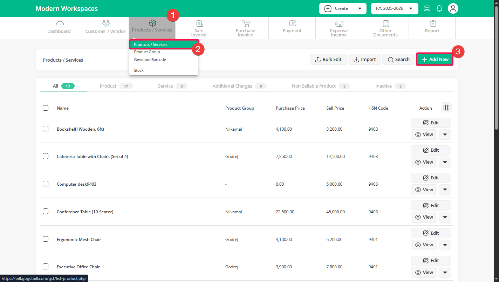Open the Purchase Invoice cart icon

tap(246, 23)
